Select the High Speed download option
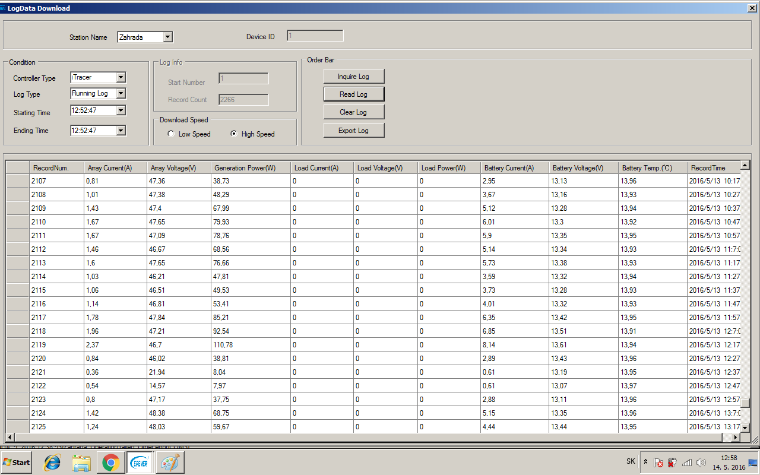 [x=234, y=134]
